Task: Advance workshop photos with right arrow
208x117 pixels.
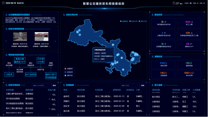Action: 55,41
